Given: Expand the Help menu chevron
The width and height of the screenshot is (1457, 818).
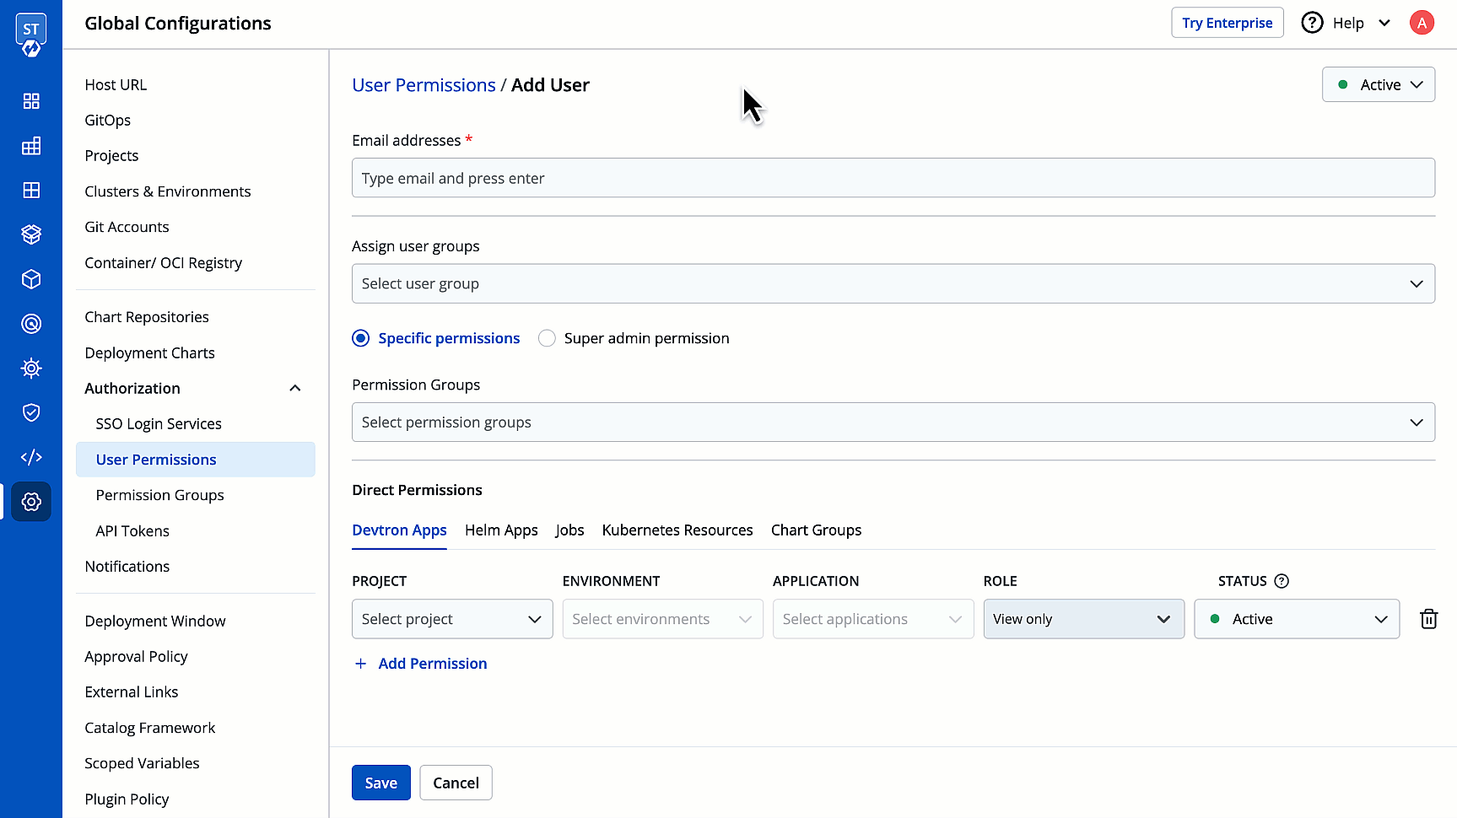Looking at the screenshot, I should tap(1384, 23).
